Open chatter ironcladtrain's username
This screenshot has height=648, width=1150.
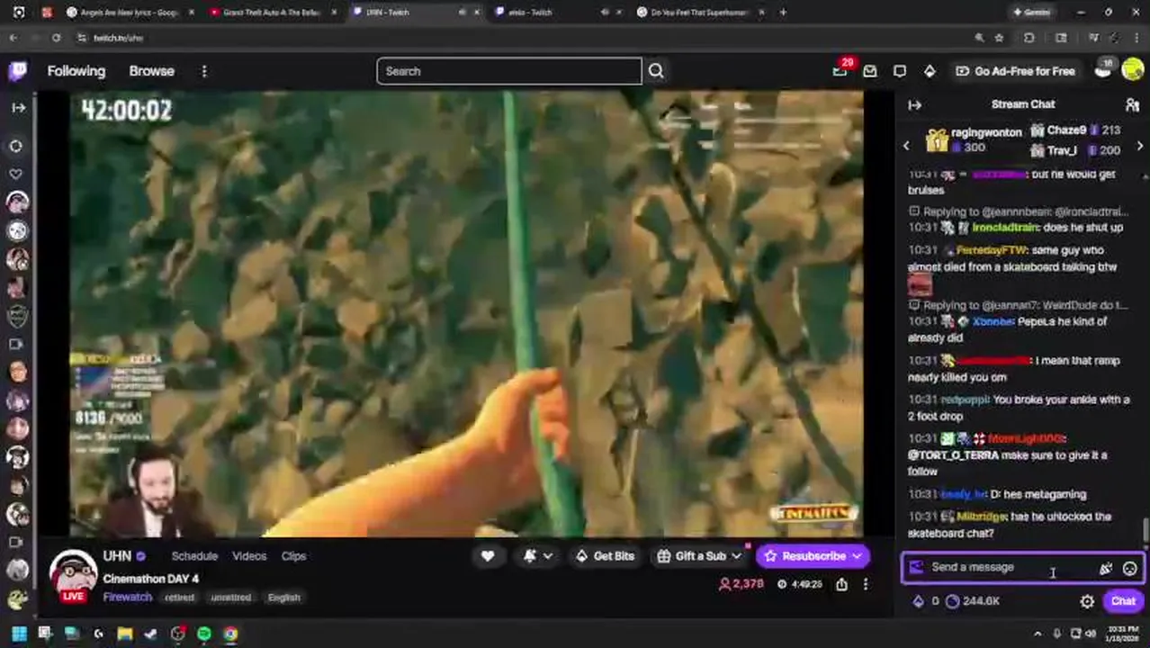click(1005, 228)
